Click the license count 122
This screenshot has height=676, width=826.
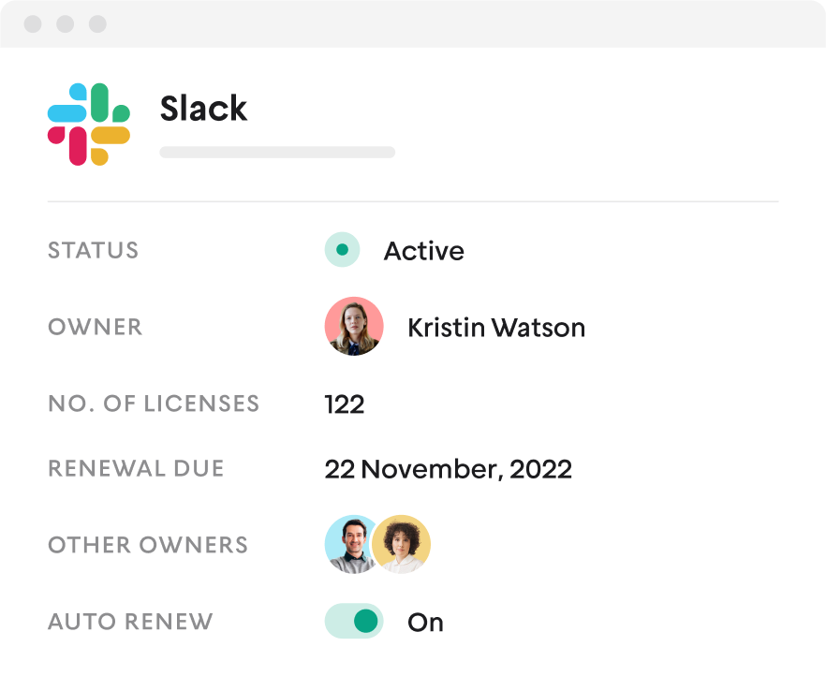tap(345, 404)
